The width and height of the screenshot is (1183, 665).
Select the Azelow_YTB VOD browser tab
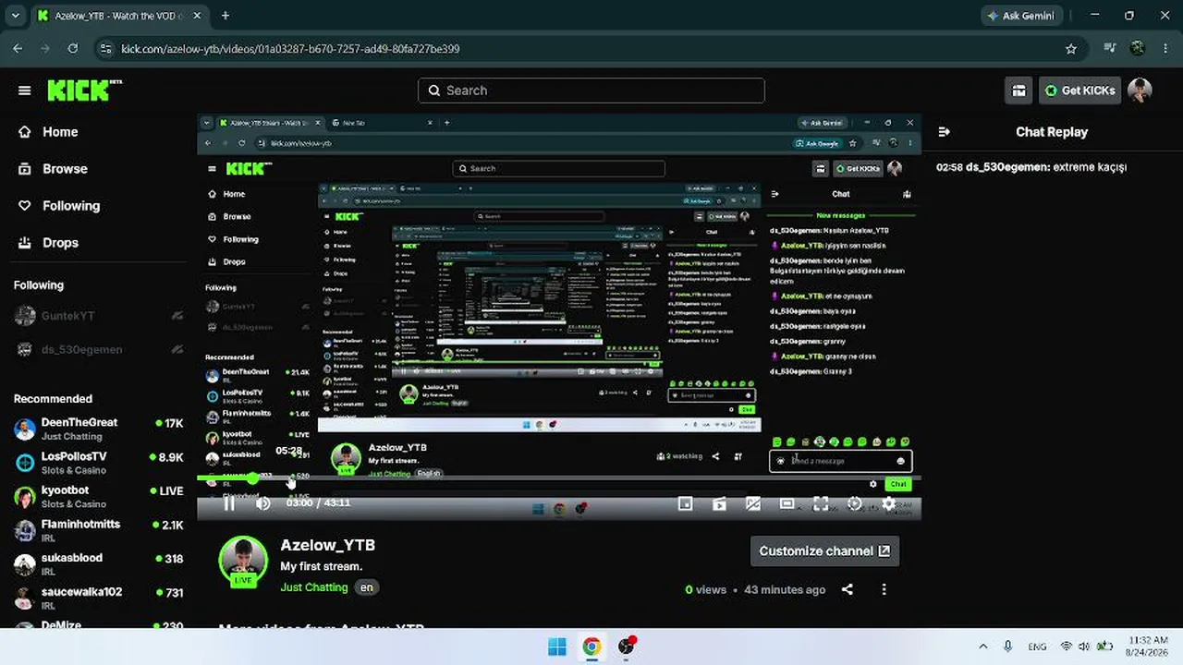pos(120,16)
